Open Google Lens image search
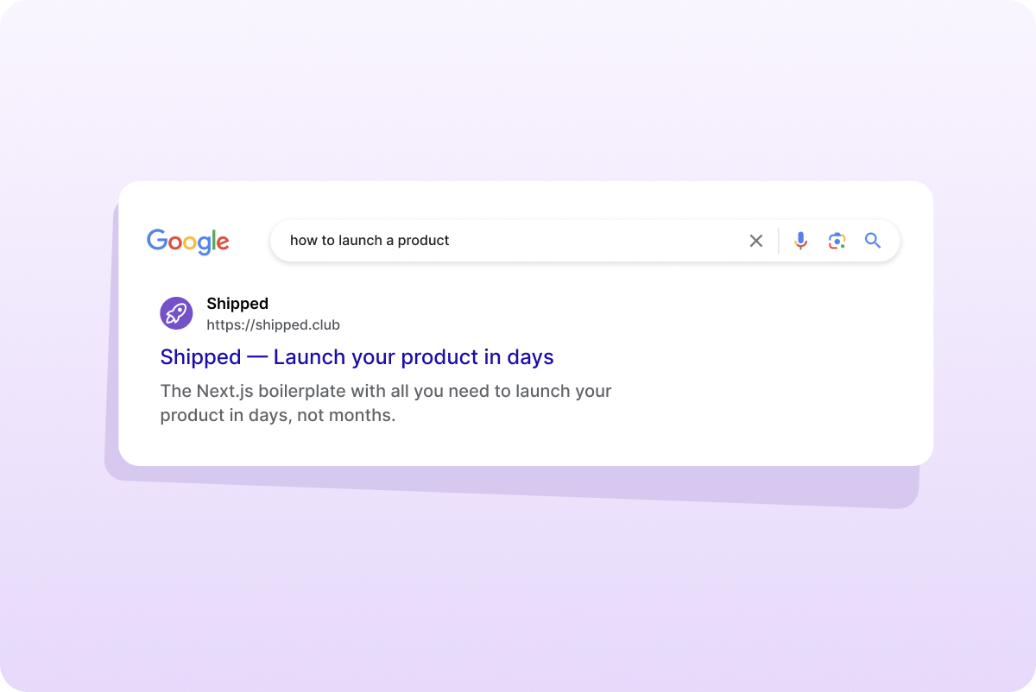Viewport: 1036px width, 692px height. [x=837, y=241]
